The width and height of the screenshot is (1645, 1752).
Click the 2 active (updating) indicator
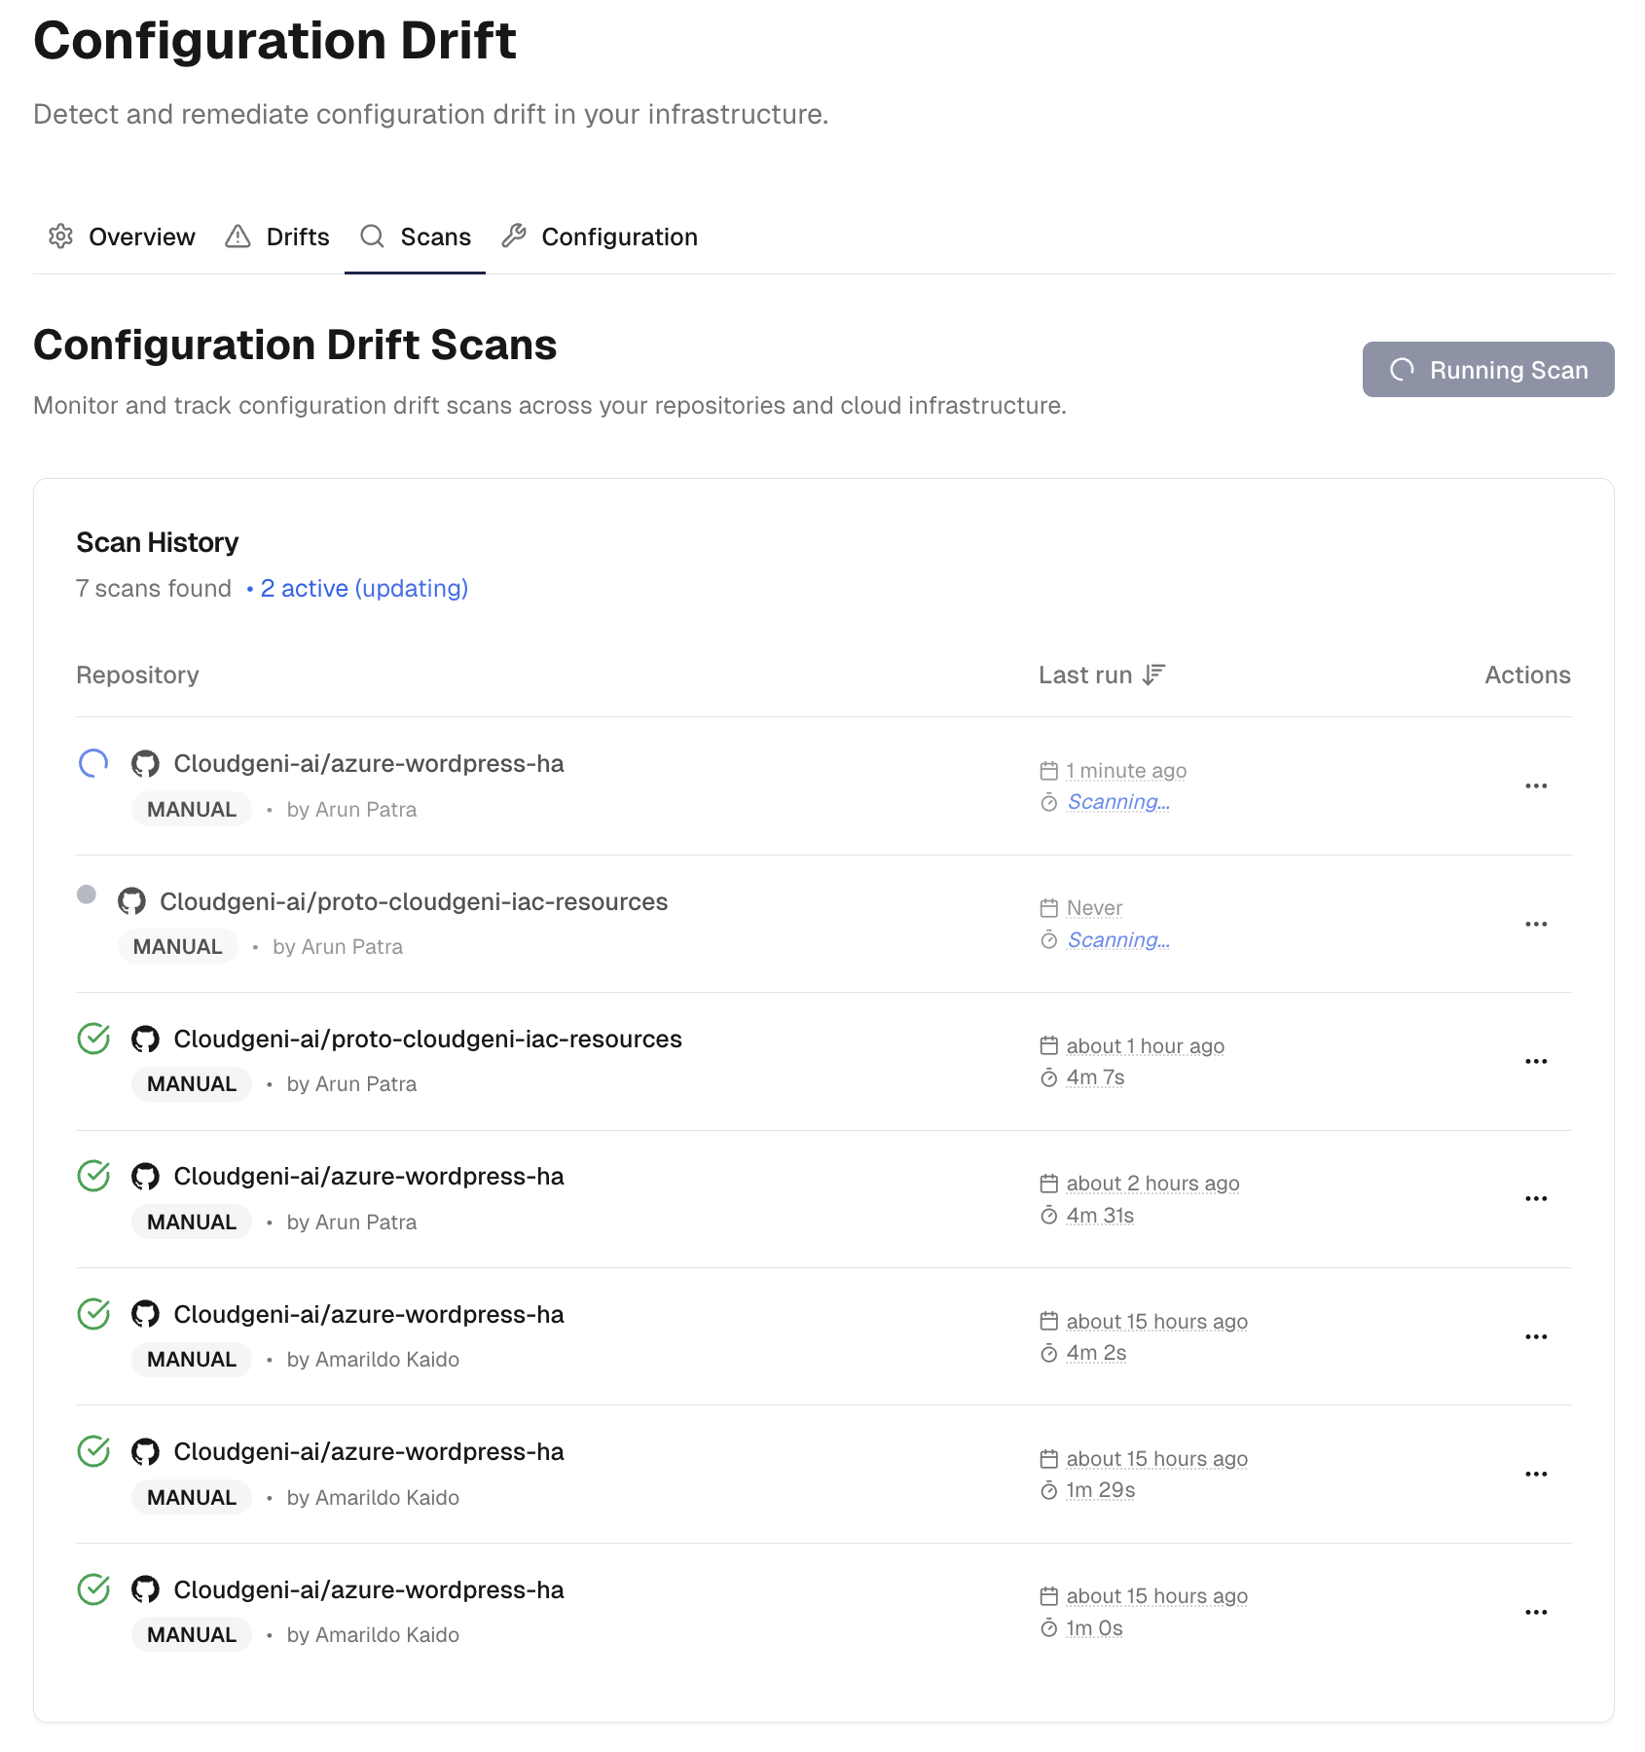pos(363,589)
